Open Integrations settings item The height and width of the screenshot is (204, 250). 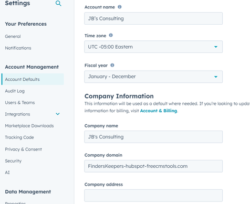point(17,114)
